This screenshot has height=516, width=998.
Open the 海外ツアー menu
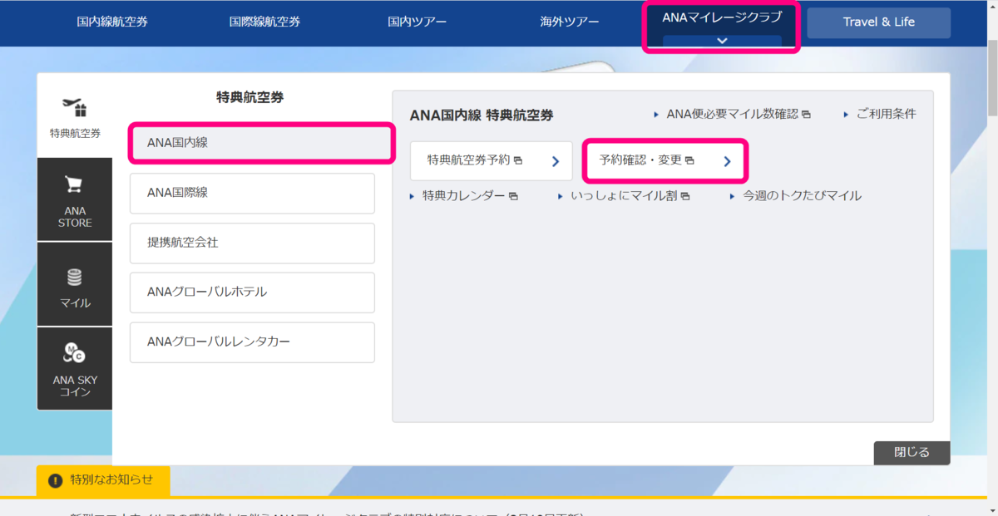click(570, 22)
